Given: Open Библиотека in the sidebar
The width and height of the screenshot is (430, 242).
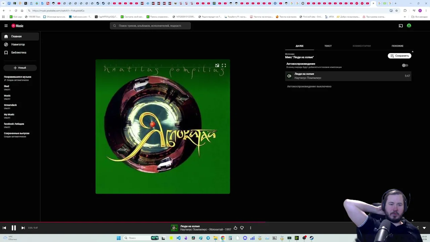Looking at the screenshot, I should coord(20,52).
